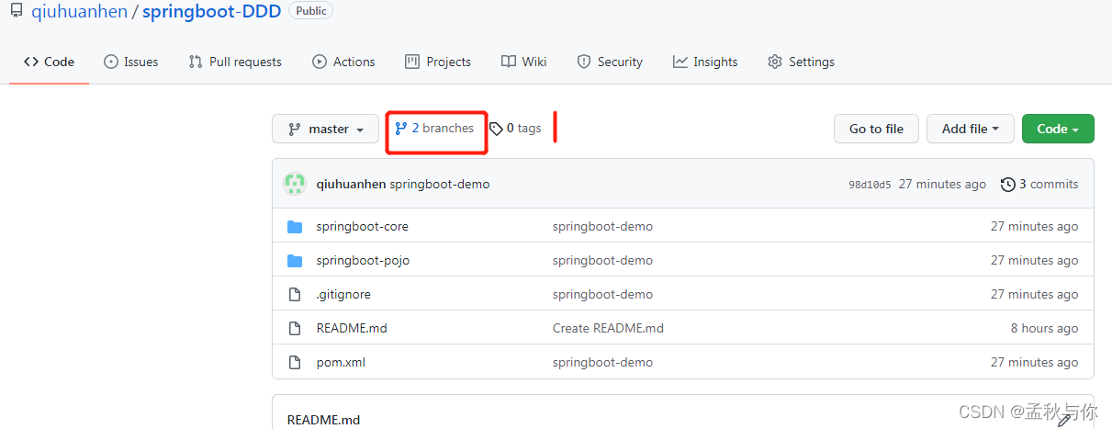Open the Pull requests tab
Viewport: 1112px width, 429px height.
click(235, 62)
